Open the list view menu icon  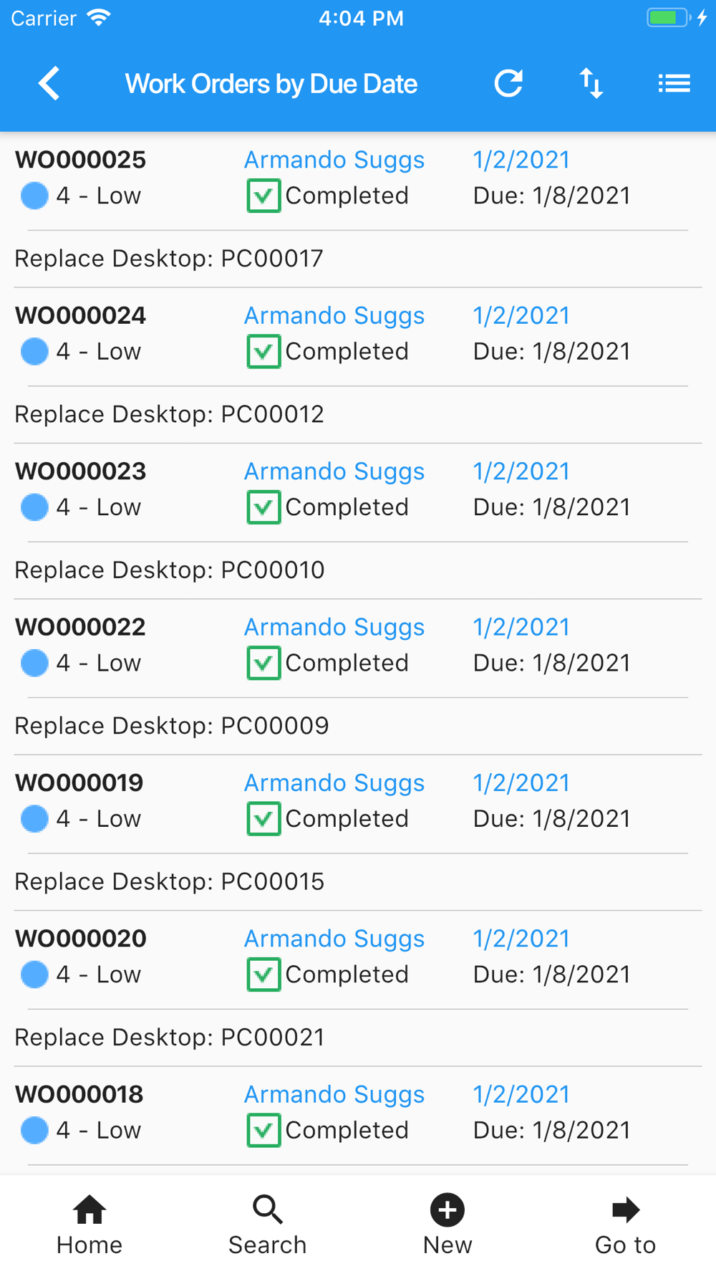[674, 84]
